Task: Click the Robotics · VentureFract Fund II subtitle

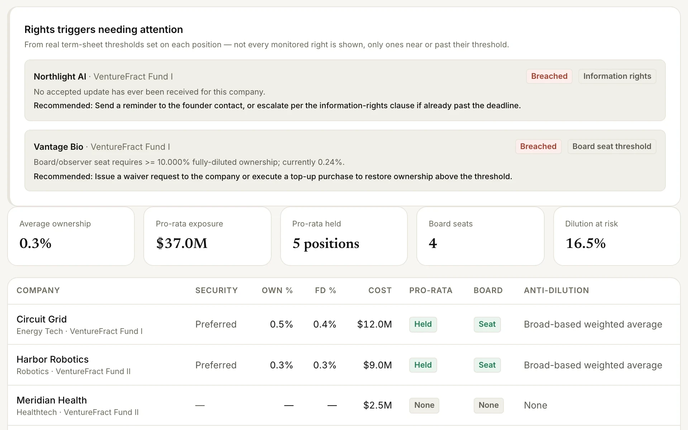Action: coord(73,372)
